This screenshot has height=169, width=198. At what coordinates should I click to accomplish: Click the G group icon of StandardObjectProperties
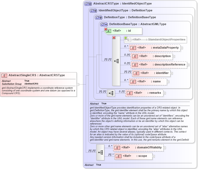click(128, 40)
